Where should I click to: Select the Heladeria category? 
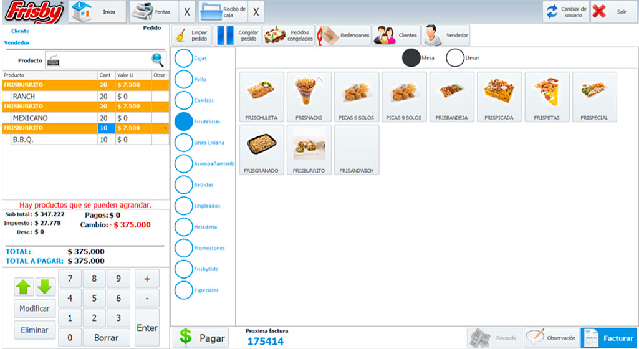pos(196,227)
